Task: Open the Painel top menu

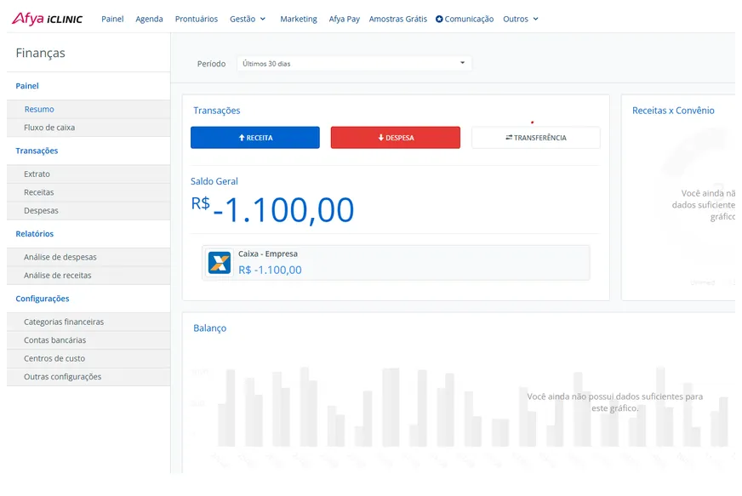Action: pos(112,19)
